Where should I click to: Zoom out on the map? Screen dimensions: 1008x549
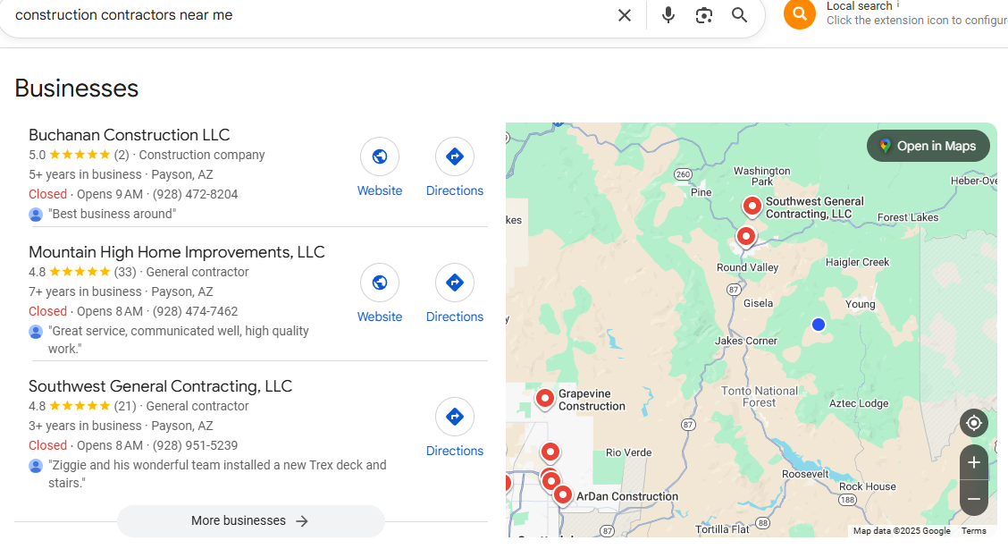973,498
